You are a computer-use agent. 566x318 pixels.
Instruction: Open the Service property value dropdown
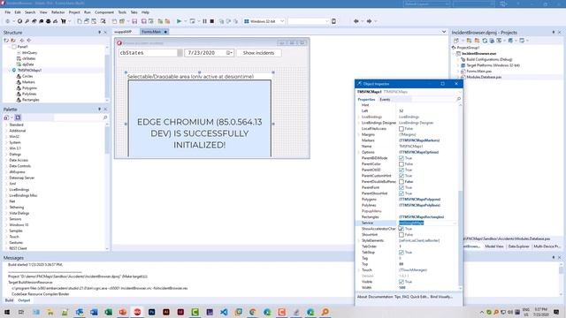click(x=455, y=223)
